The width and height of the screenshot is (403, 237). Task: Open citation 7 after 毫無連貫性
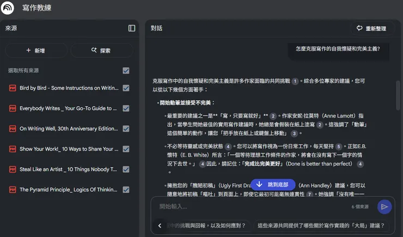[310, 194]
